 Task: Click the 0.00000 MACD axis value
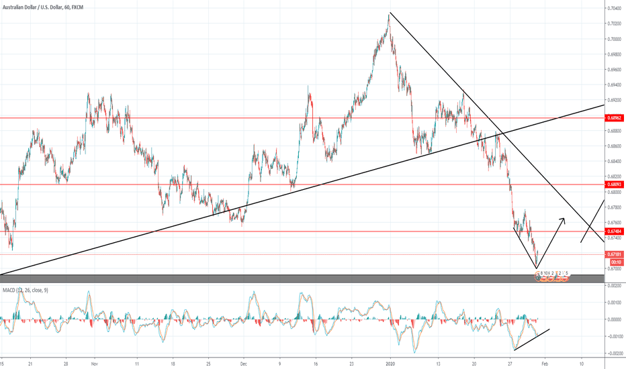point(615,319)
